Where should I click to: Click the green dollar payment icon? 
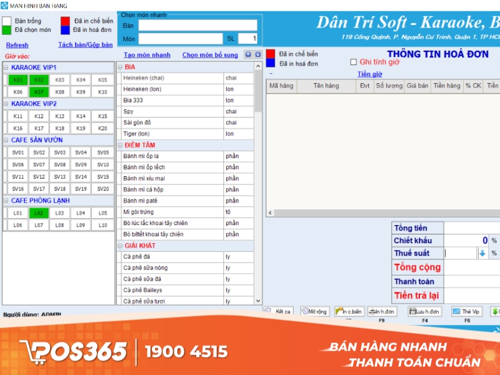(496, 311)
